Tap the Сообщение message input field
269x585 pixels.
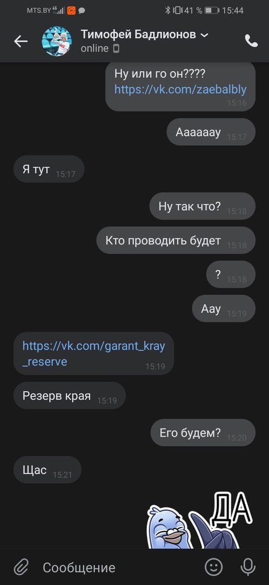point(119,568)
